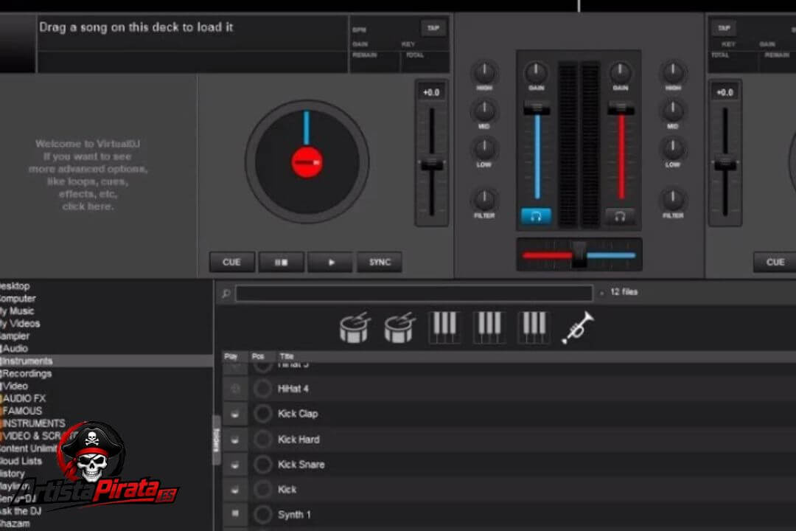Image resolution: width=796 pixels, height=531 pixels.
Task: Sort by the Title column header
Action: 287,356
